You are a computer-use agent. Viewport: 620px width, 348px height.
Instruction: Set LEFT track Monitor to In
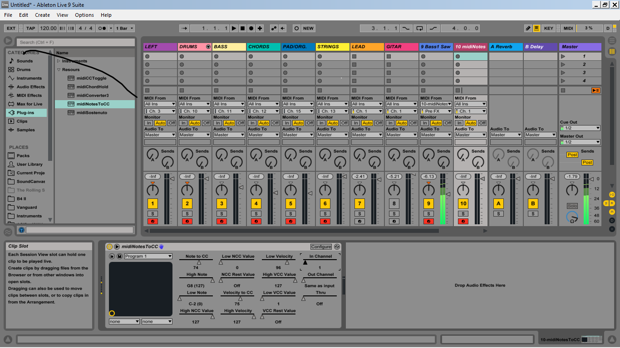coord(148,123)
